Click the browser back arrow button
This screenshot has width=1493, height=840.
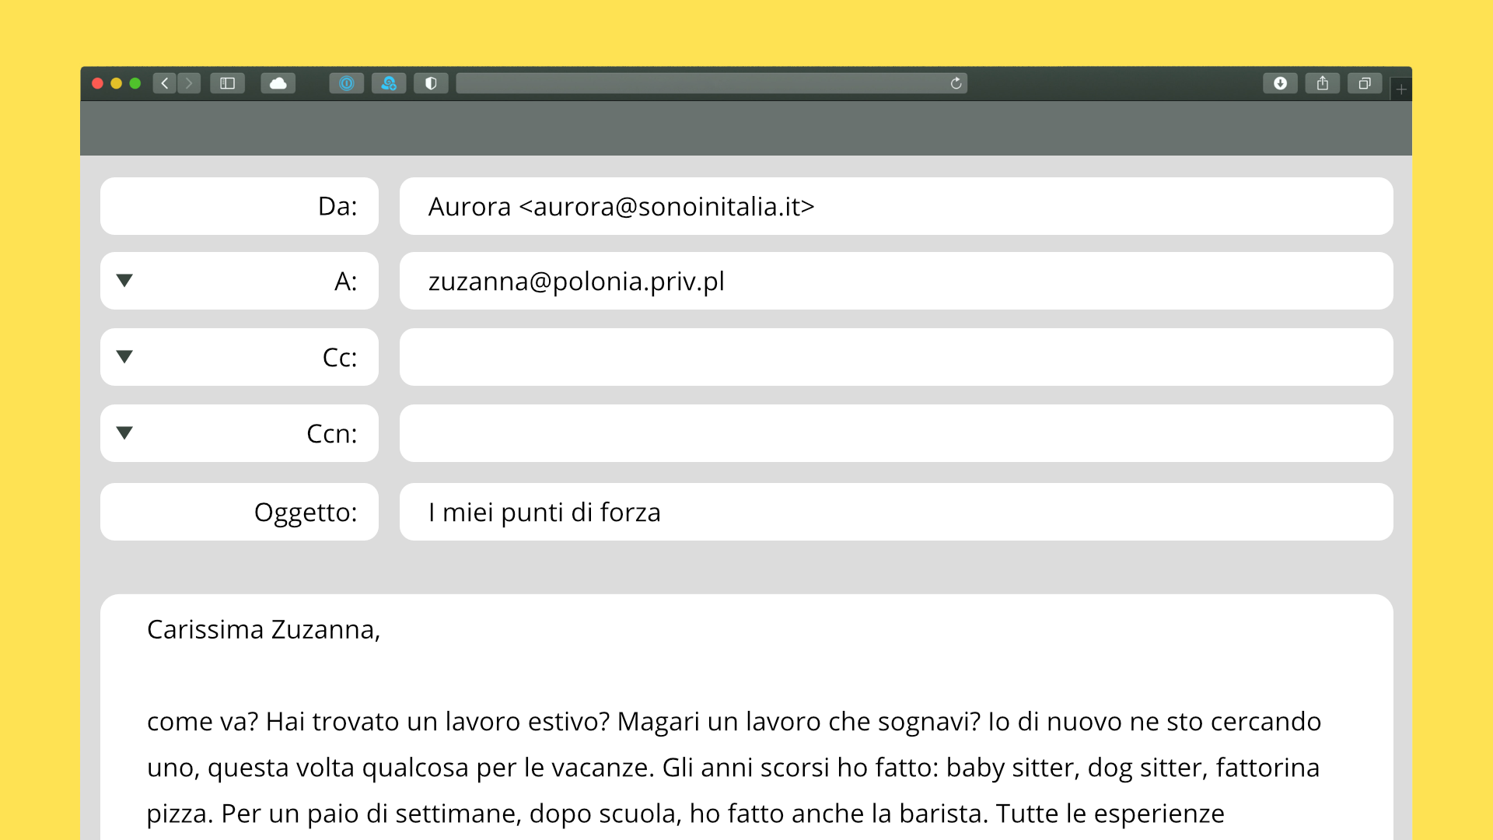165,83
